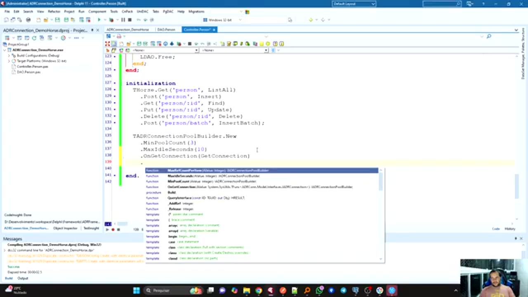
Task: Close the Messages panel
Action: pyautogui.click(x=521, y=238)
